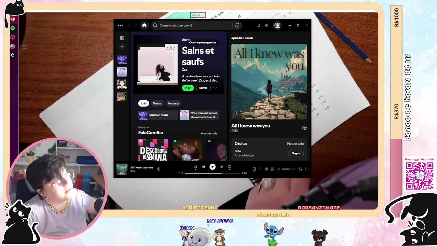Follow Bli5s with Seguir button

pyautogui.click(x=296, y=153)
